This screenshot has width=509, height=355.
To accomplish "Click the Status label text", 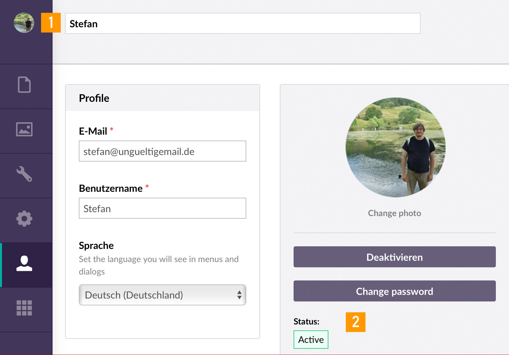I will (306, 322).
